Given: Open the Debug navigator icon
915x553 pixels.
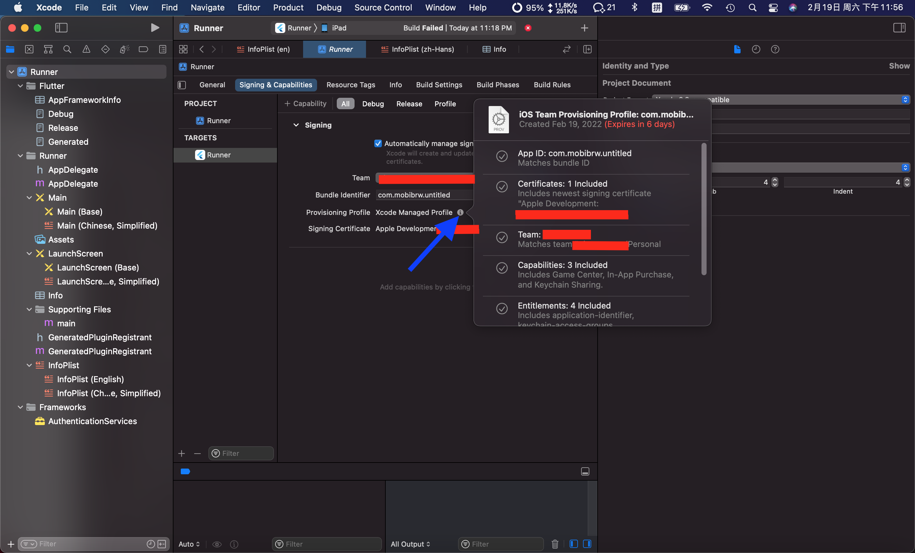Looking at the screenshot, I should point(125,49).
